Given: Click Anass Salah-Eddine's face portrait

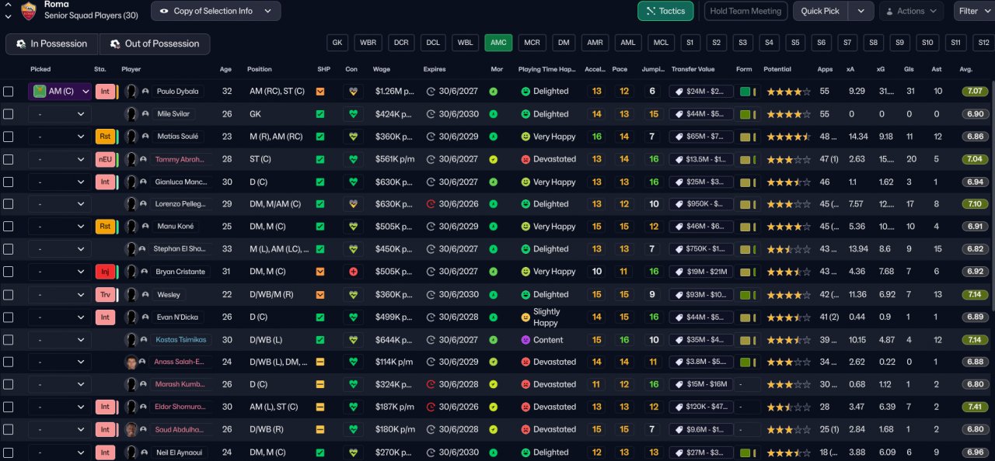Looking at the screenshot, I should coord(131,362).
